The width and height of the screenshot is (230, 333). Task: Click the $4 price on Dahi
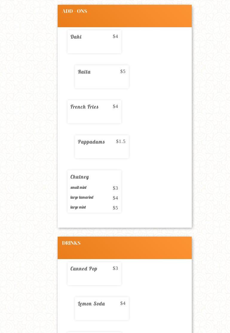coord(115,37)
